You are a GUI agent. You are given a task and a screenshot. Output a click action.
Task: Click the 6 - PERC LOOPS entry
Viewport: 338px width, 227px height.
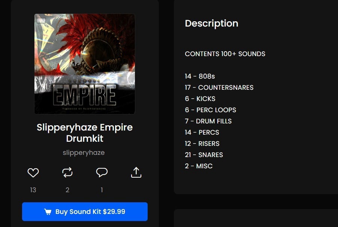[210, 110]
